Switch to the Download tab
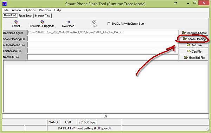Viewport: 211px width, 133px height. click(10, 16)
